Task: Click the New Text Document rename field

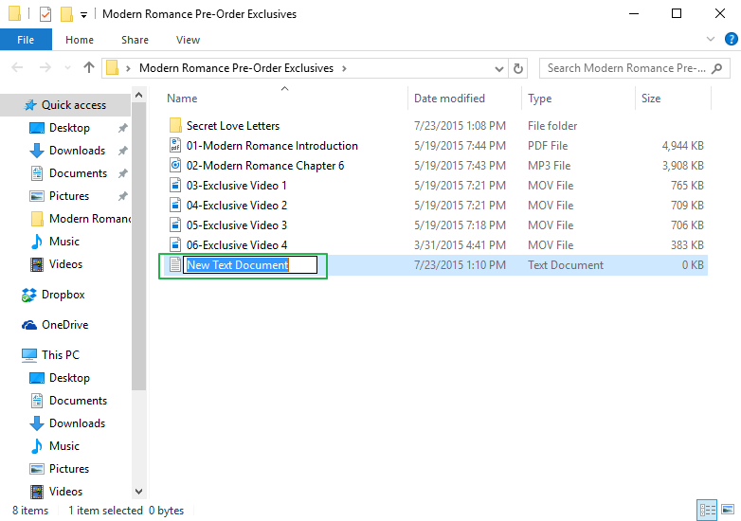Action: coord(250,265)
